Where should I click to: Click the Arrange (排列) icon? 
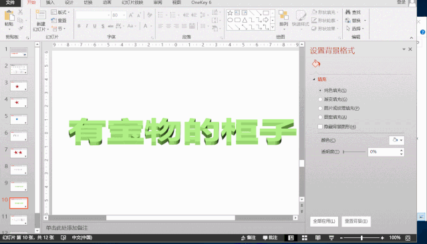pyautogui.click(x=283, y=15)
